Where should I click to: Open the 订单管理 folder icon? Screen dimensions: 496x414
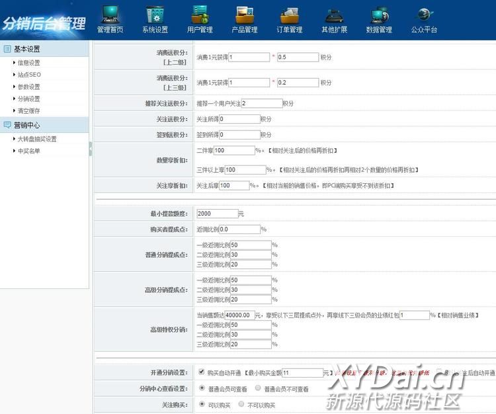coord(290,15)
